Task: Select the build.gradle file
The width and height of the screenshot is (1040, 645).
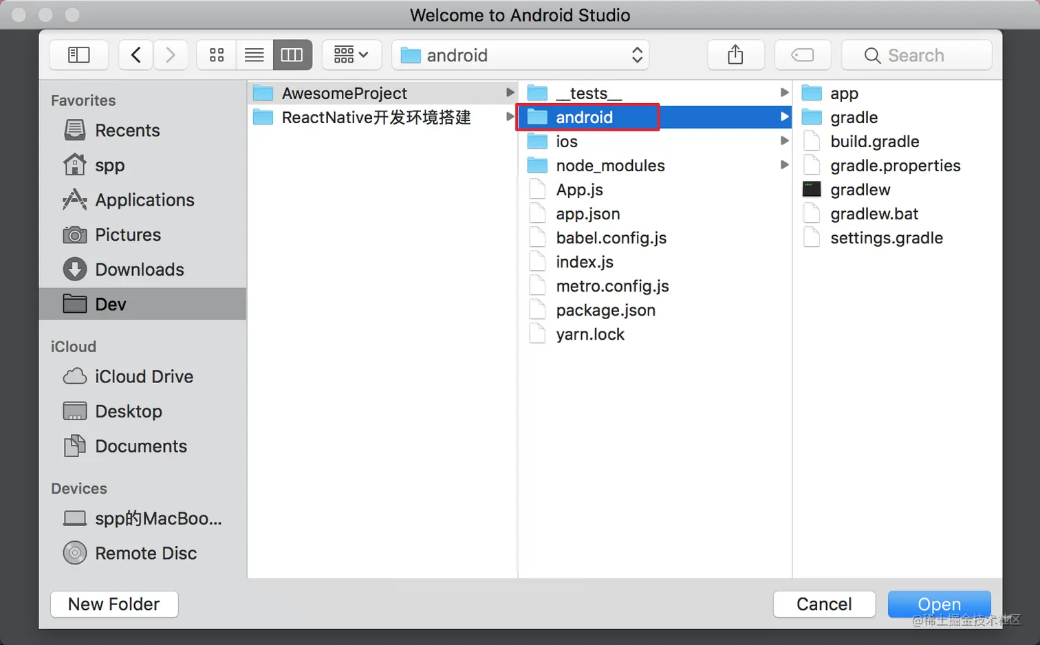Action: pos(898,141)
